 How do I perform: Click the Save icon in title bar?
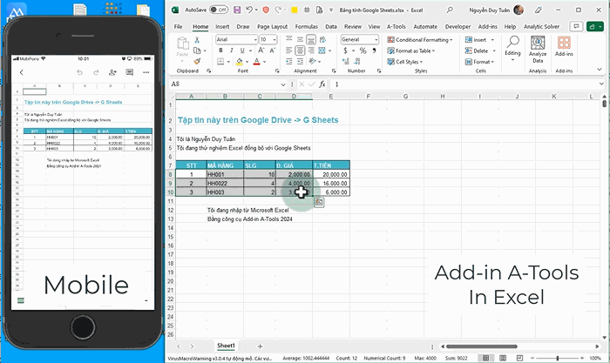(x=237, y=10)
